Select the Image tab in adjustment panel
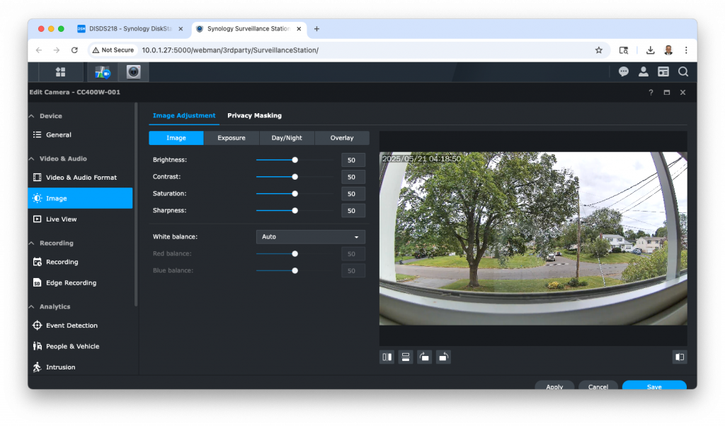Image resolution: width=725 pixels, height=426 pixels. point(176,137)
